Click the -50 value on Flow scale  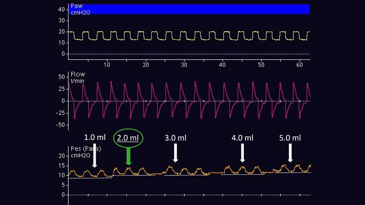pos(60,125)
